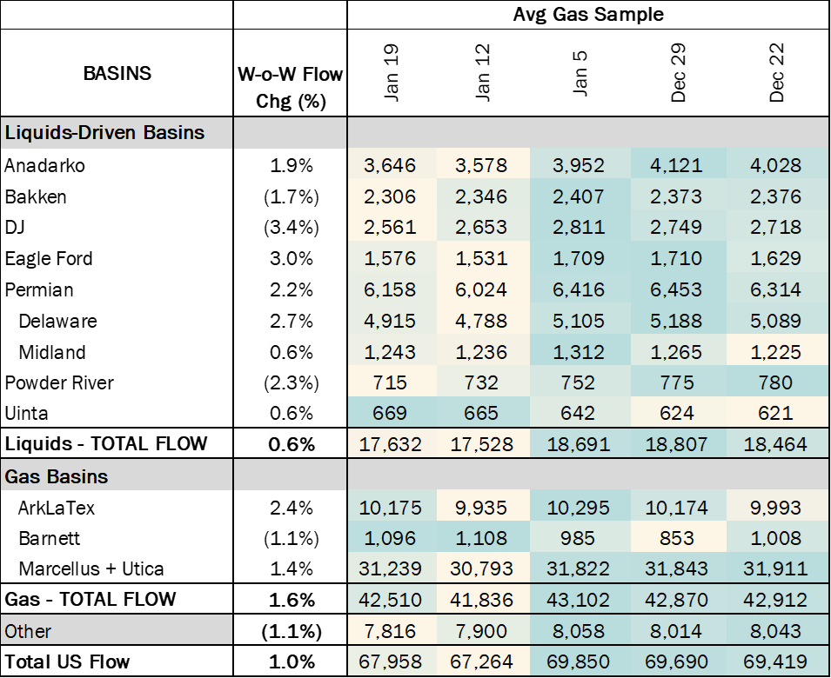Click the Other row value 8,058

578,631
